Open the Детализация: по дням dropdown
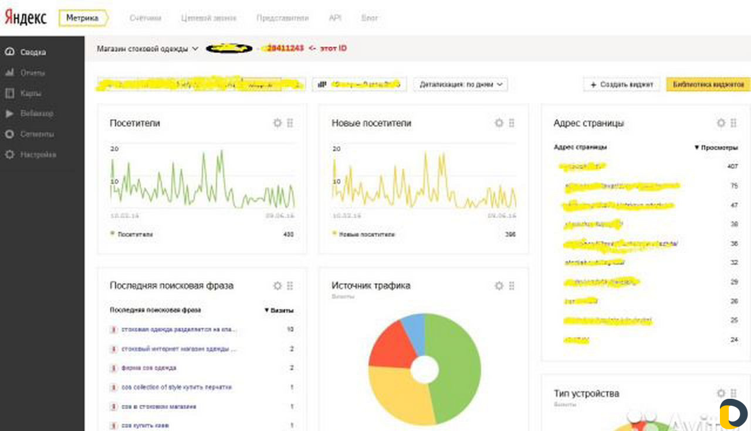Image resolution: width=751 pixels, height=431 pixels. (x=461, y=84)
